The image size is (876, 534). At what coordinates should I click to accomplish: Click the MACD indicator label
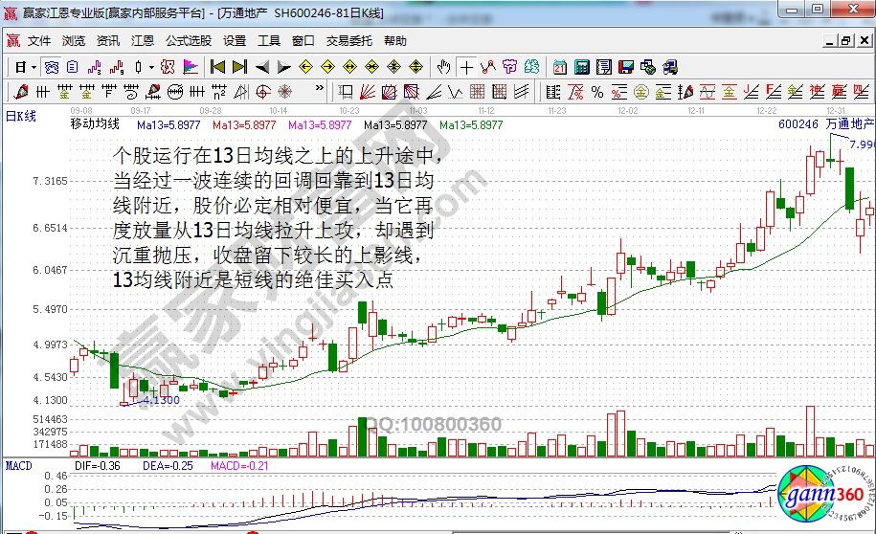(x=18, y=465)
